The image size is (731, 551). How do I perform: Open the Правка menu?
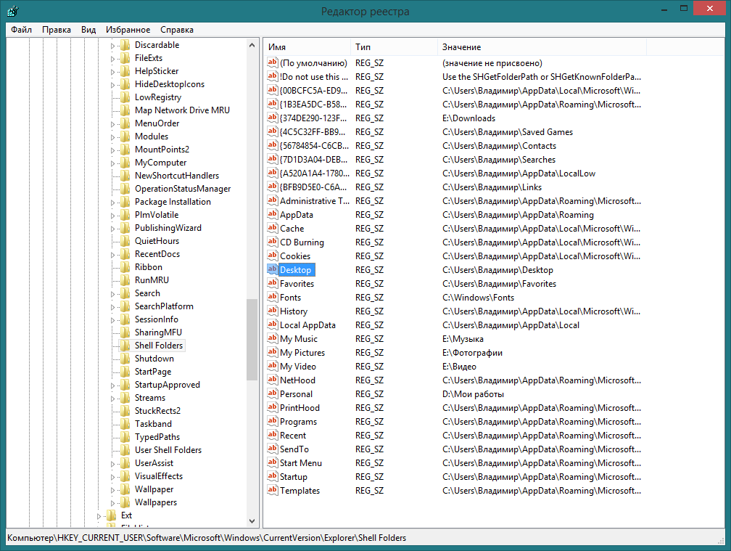click(57, 29)
